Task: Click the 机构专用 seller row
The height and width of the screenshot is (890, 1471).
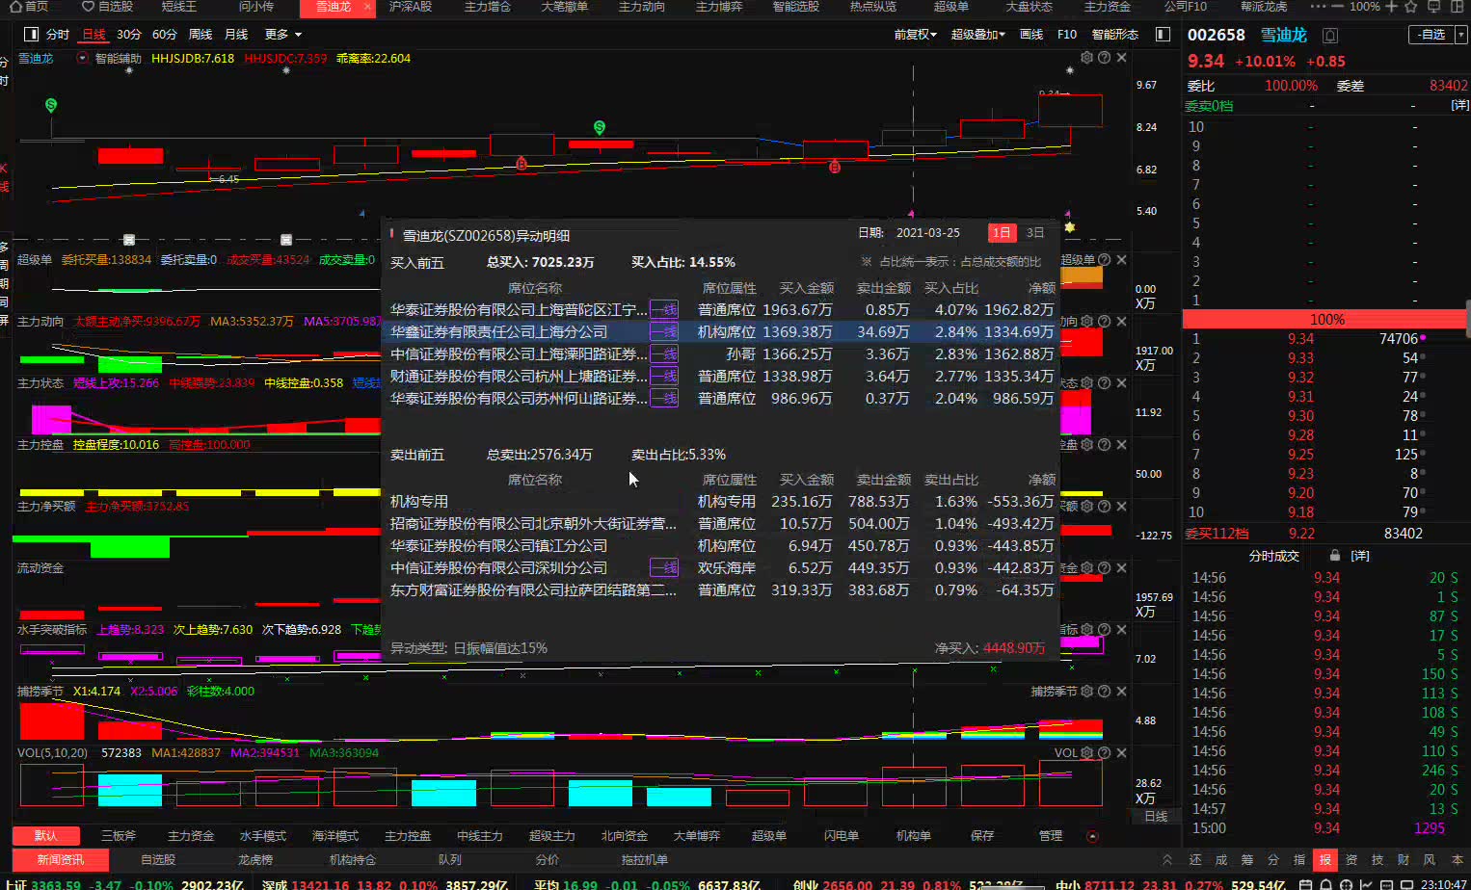Action: [x=722, y=501]
